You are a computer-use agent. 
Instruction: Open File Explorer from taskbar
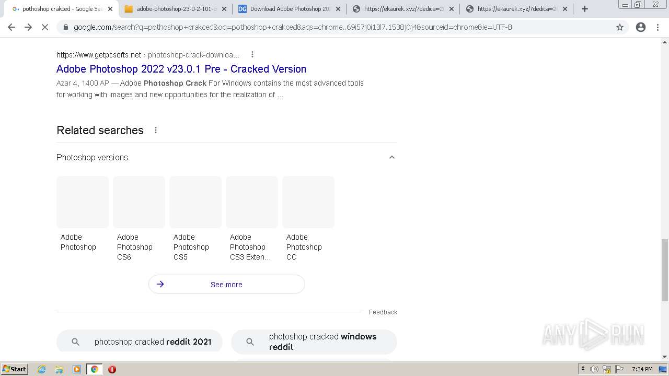coord(59,369)
